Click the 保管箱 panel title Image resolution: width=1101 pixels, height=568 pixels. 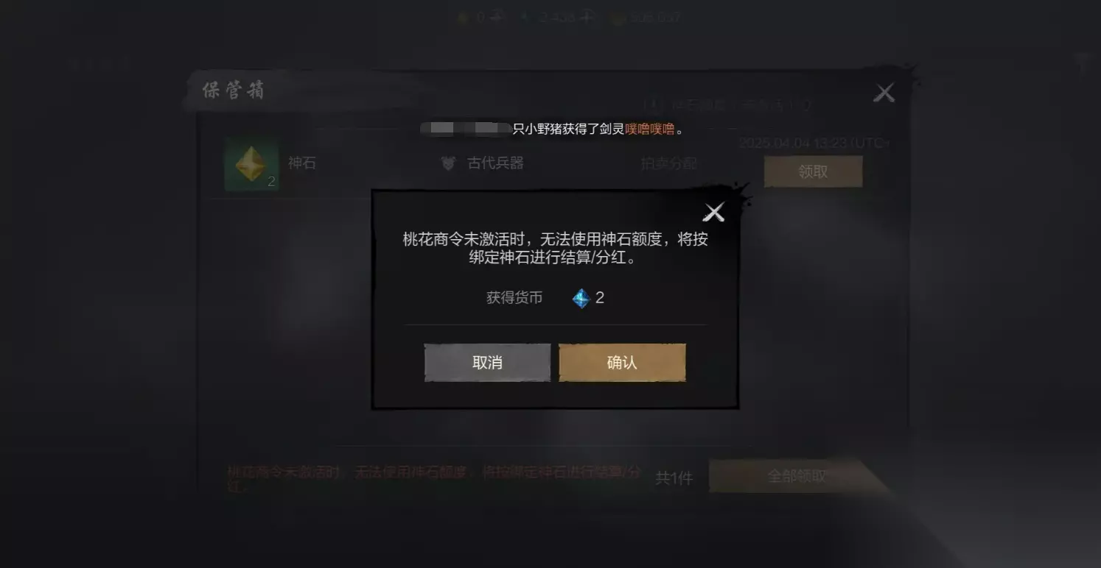234,90
